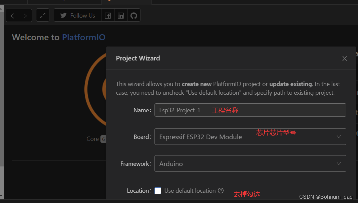The height and width of the screenshot is (203, 358).
Task: Open the LinkedIn icon link
Action: (x=121, y=15)
